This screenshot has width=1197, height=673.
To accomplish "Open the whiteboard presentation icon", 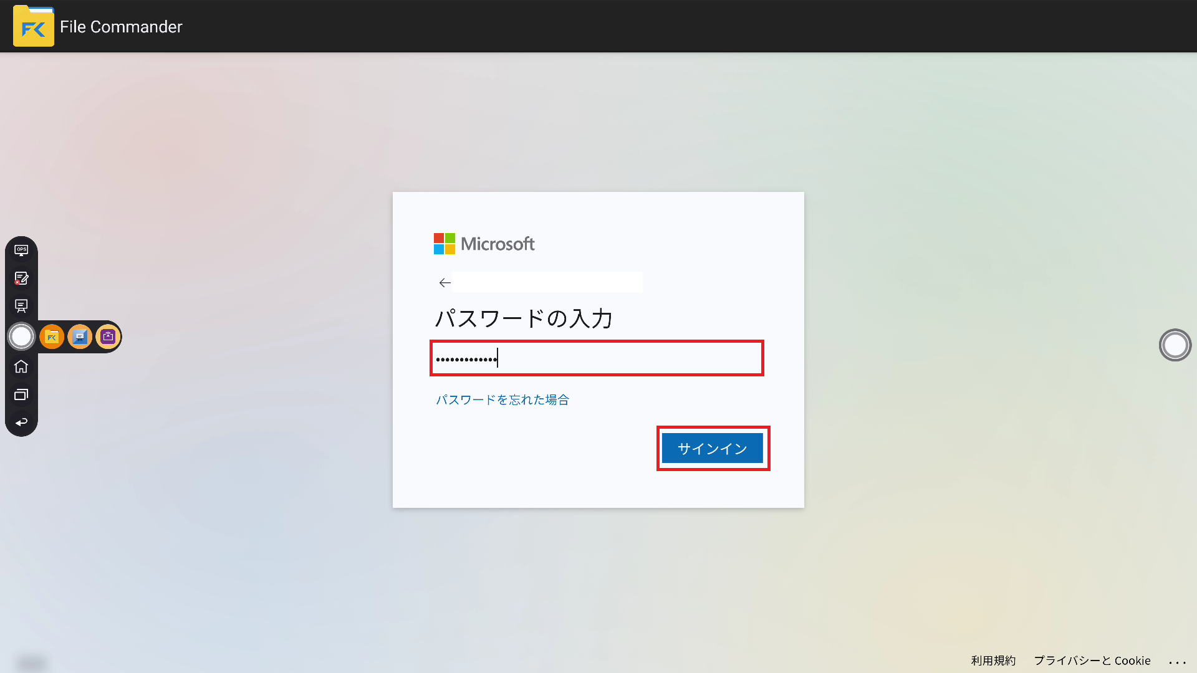I will point(21,306).
